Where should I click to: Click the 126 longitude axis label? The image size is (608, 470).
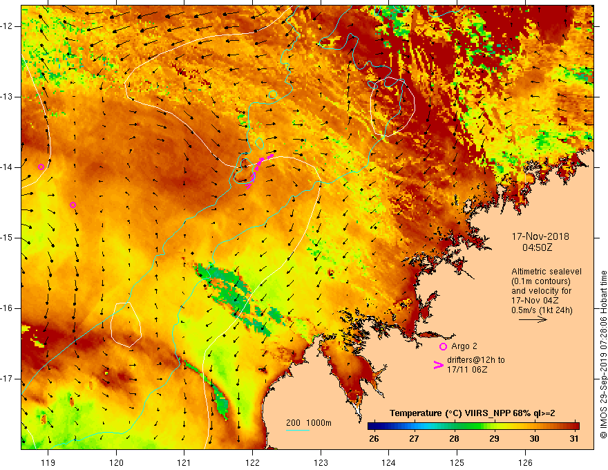click(525, 462)
